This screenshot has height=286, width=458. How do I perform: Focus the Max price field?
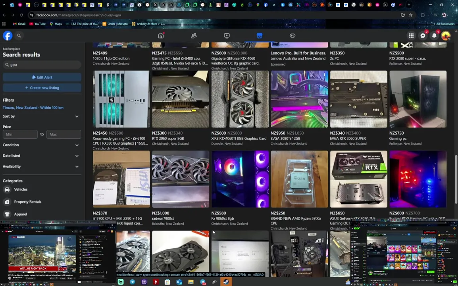point(64,134)
